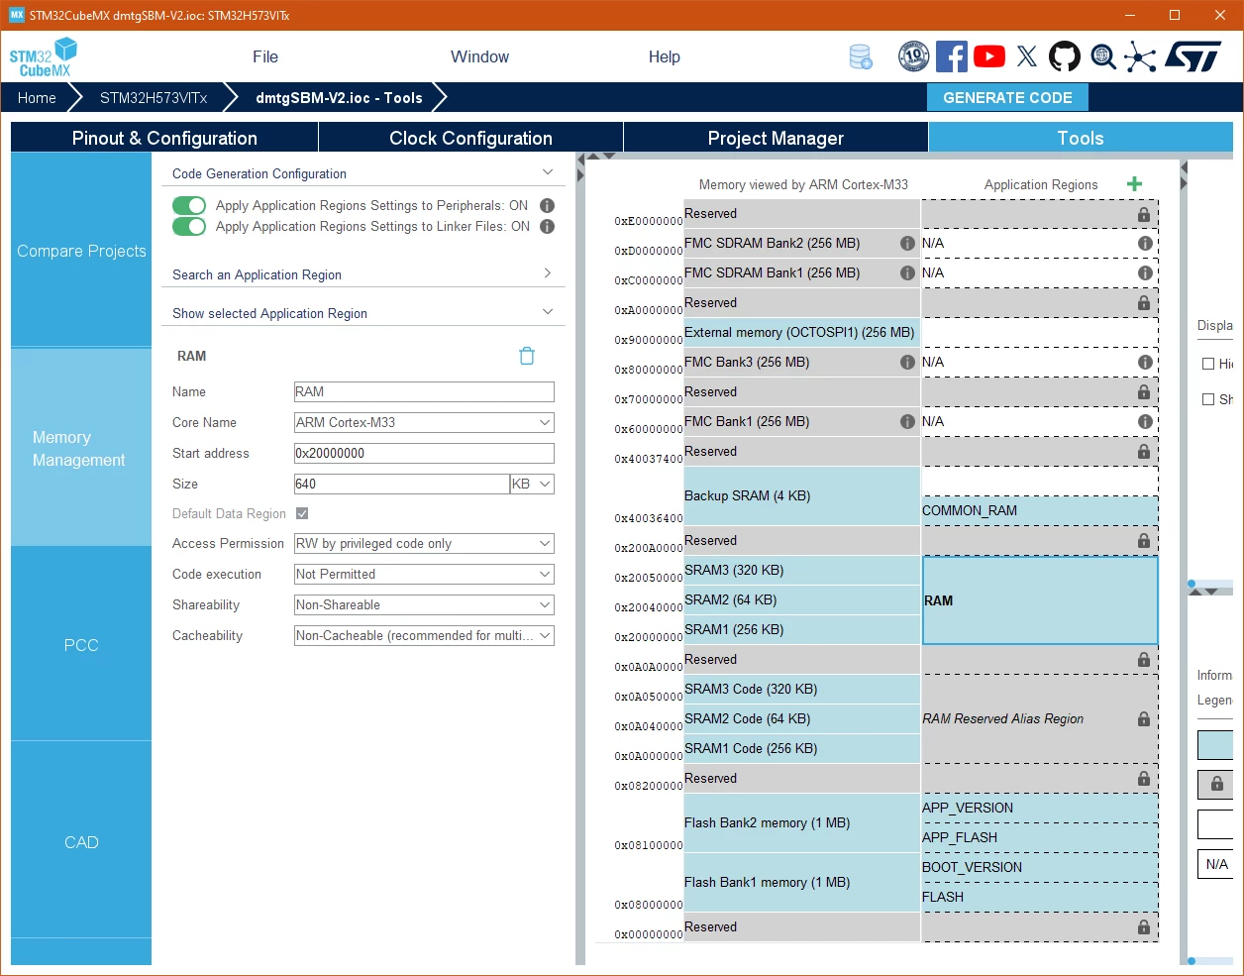Image resolution: width=1244 pixels, height=976 pixels.
Task: Click the GENERATE CODE button
Action: (x=1007, y=97)
